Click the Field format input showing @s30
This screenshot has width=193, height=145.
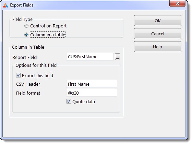[92, 93]
